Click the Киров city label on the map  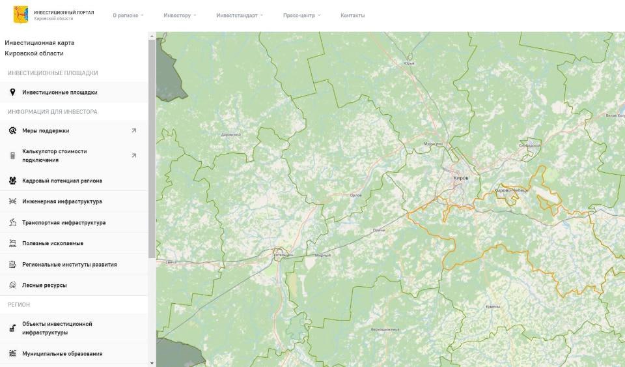click(x=461, y=177)
